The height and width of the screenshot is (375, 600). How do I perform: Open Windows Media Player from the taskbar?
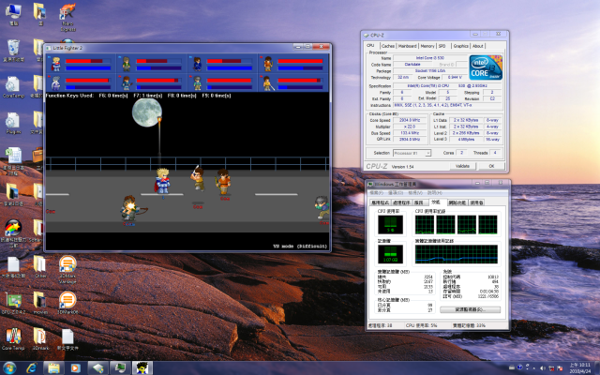coord(75,368)
